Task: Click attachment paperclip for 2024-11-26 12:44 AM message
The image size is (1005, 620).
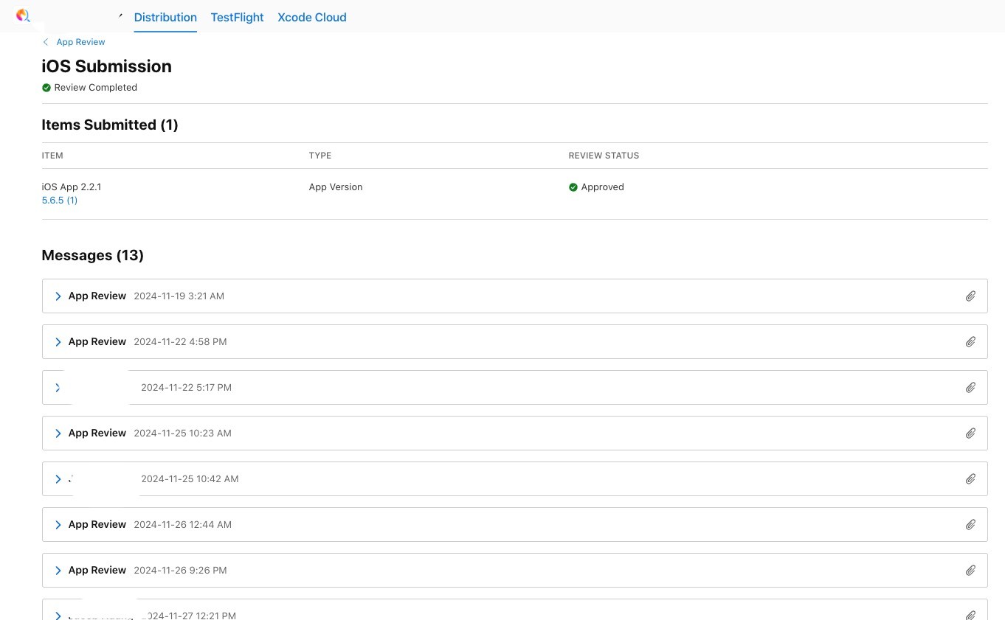Action: (x=970, y=525)
